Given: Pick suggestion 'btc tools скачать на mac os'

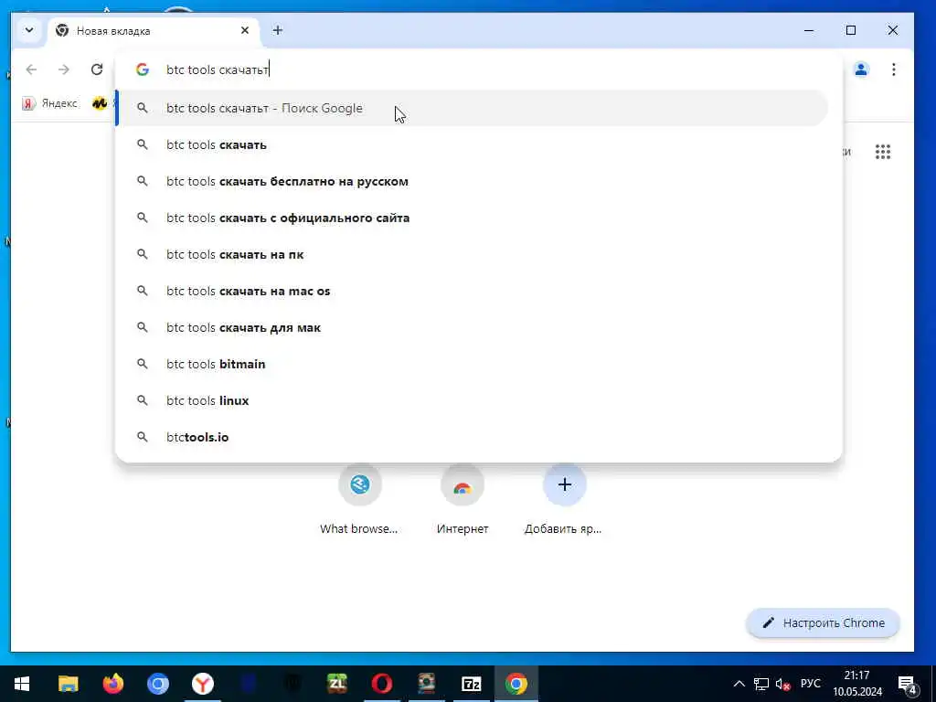Looking at the screenshot, I should (x=473, y=291).
